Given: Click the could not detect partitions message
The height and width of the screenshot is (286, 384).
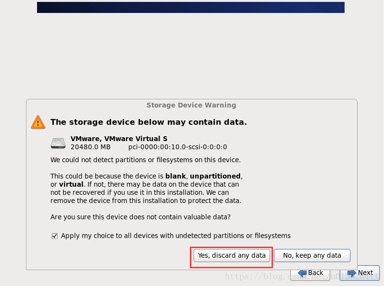Looking at the screenshot, I should pyautogui.click(x=146, y=160).
